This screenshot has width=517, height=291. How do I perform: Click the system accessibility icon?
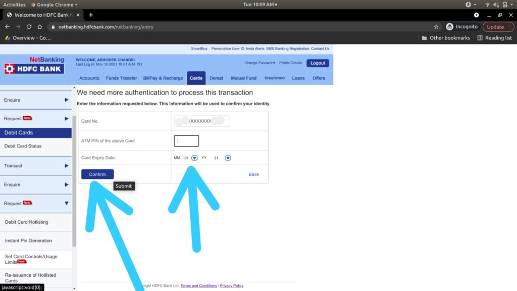click(468, 5)
